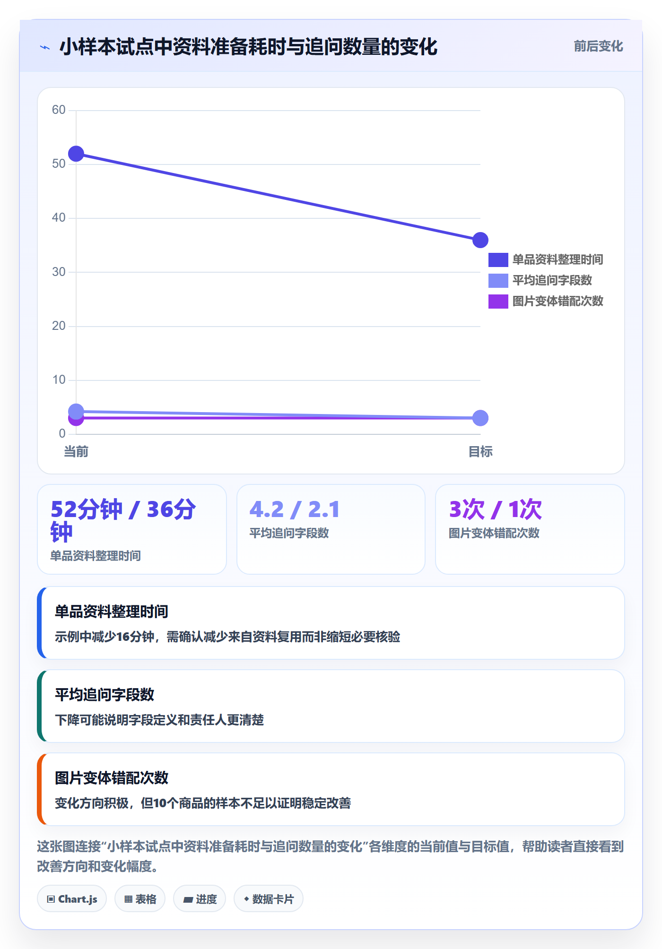Select the 36 data point at 目标
Screen dimensions: 662x949
480,240
